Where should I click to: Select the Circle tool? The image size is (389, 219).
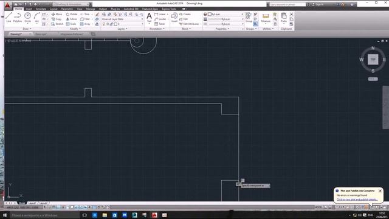click(x=27, y=18)
